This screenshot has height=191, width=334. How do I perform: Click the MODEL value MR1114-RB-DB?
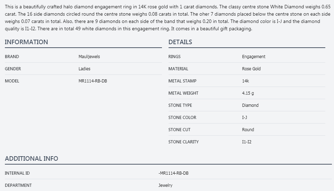93,81
